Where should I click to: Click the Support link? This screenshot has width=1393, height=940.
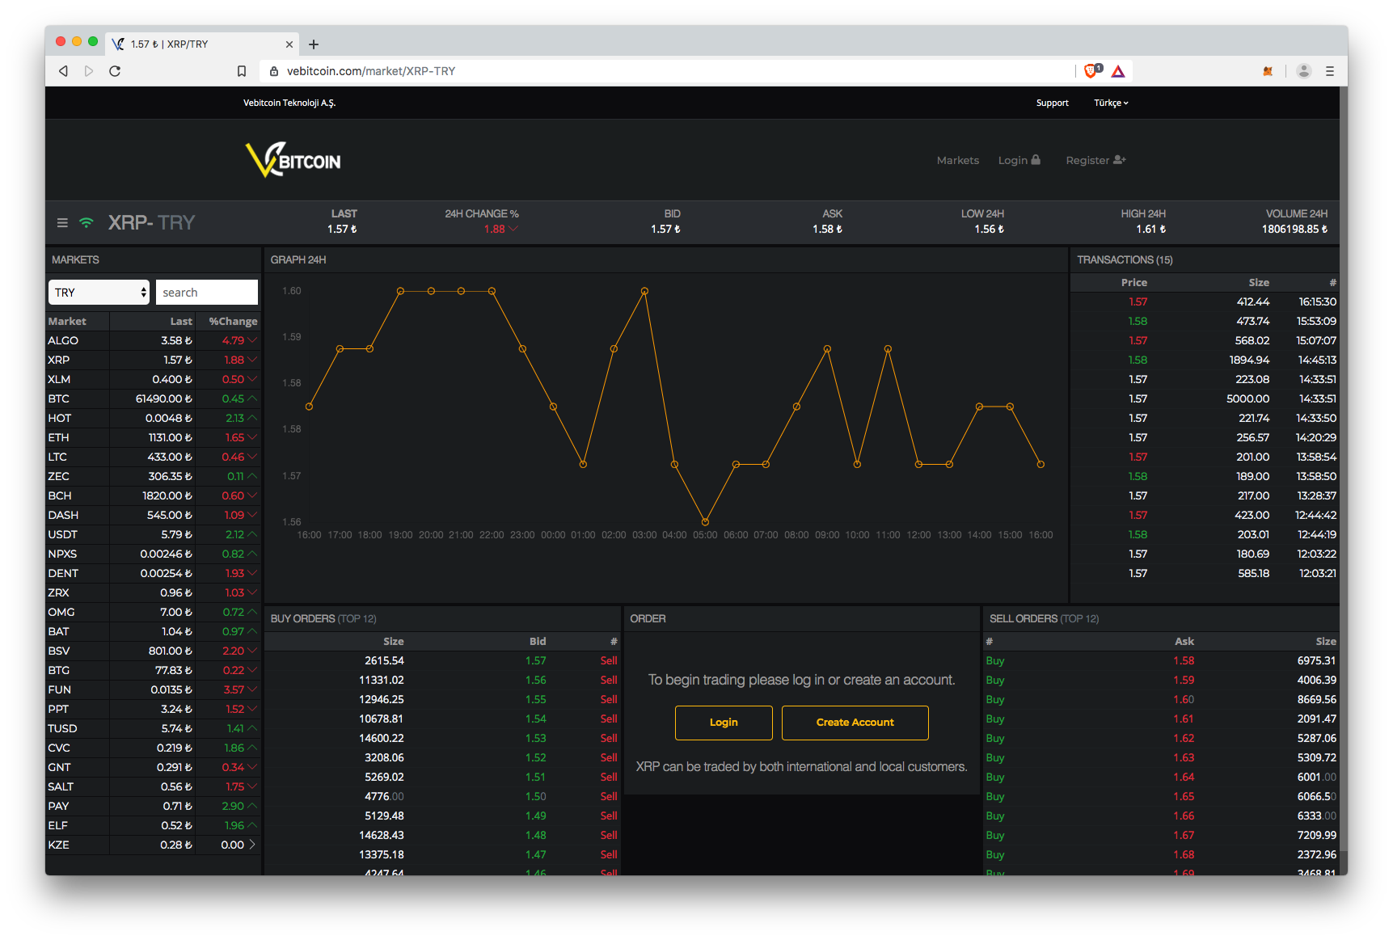(x=1053, y=103)
